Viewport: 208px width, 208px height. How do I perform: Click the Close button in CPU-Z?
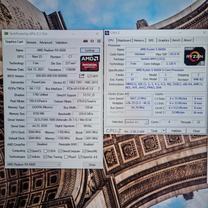tap(196, 131)
